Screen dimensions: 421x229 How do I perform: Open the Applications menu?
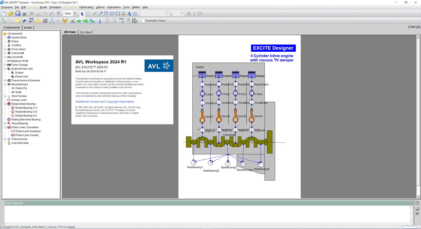pyautogui.click(x=114, y=7)
